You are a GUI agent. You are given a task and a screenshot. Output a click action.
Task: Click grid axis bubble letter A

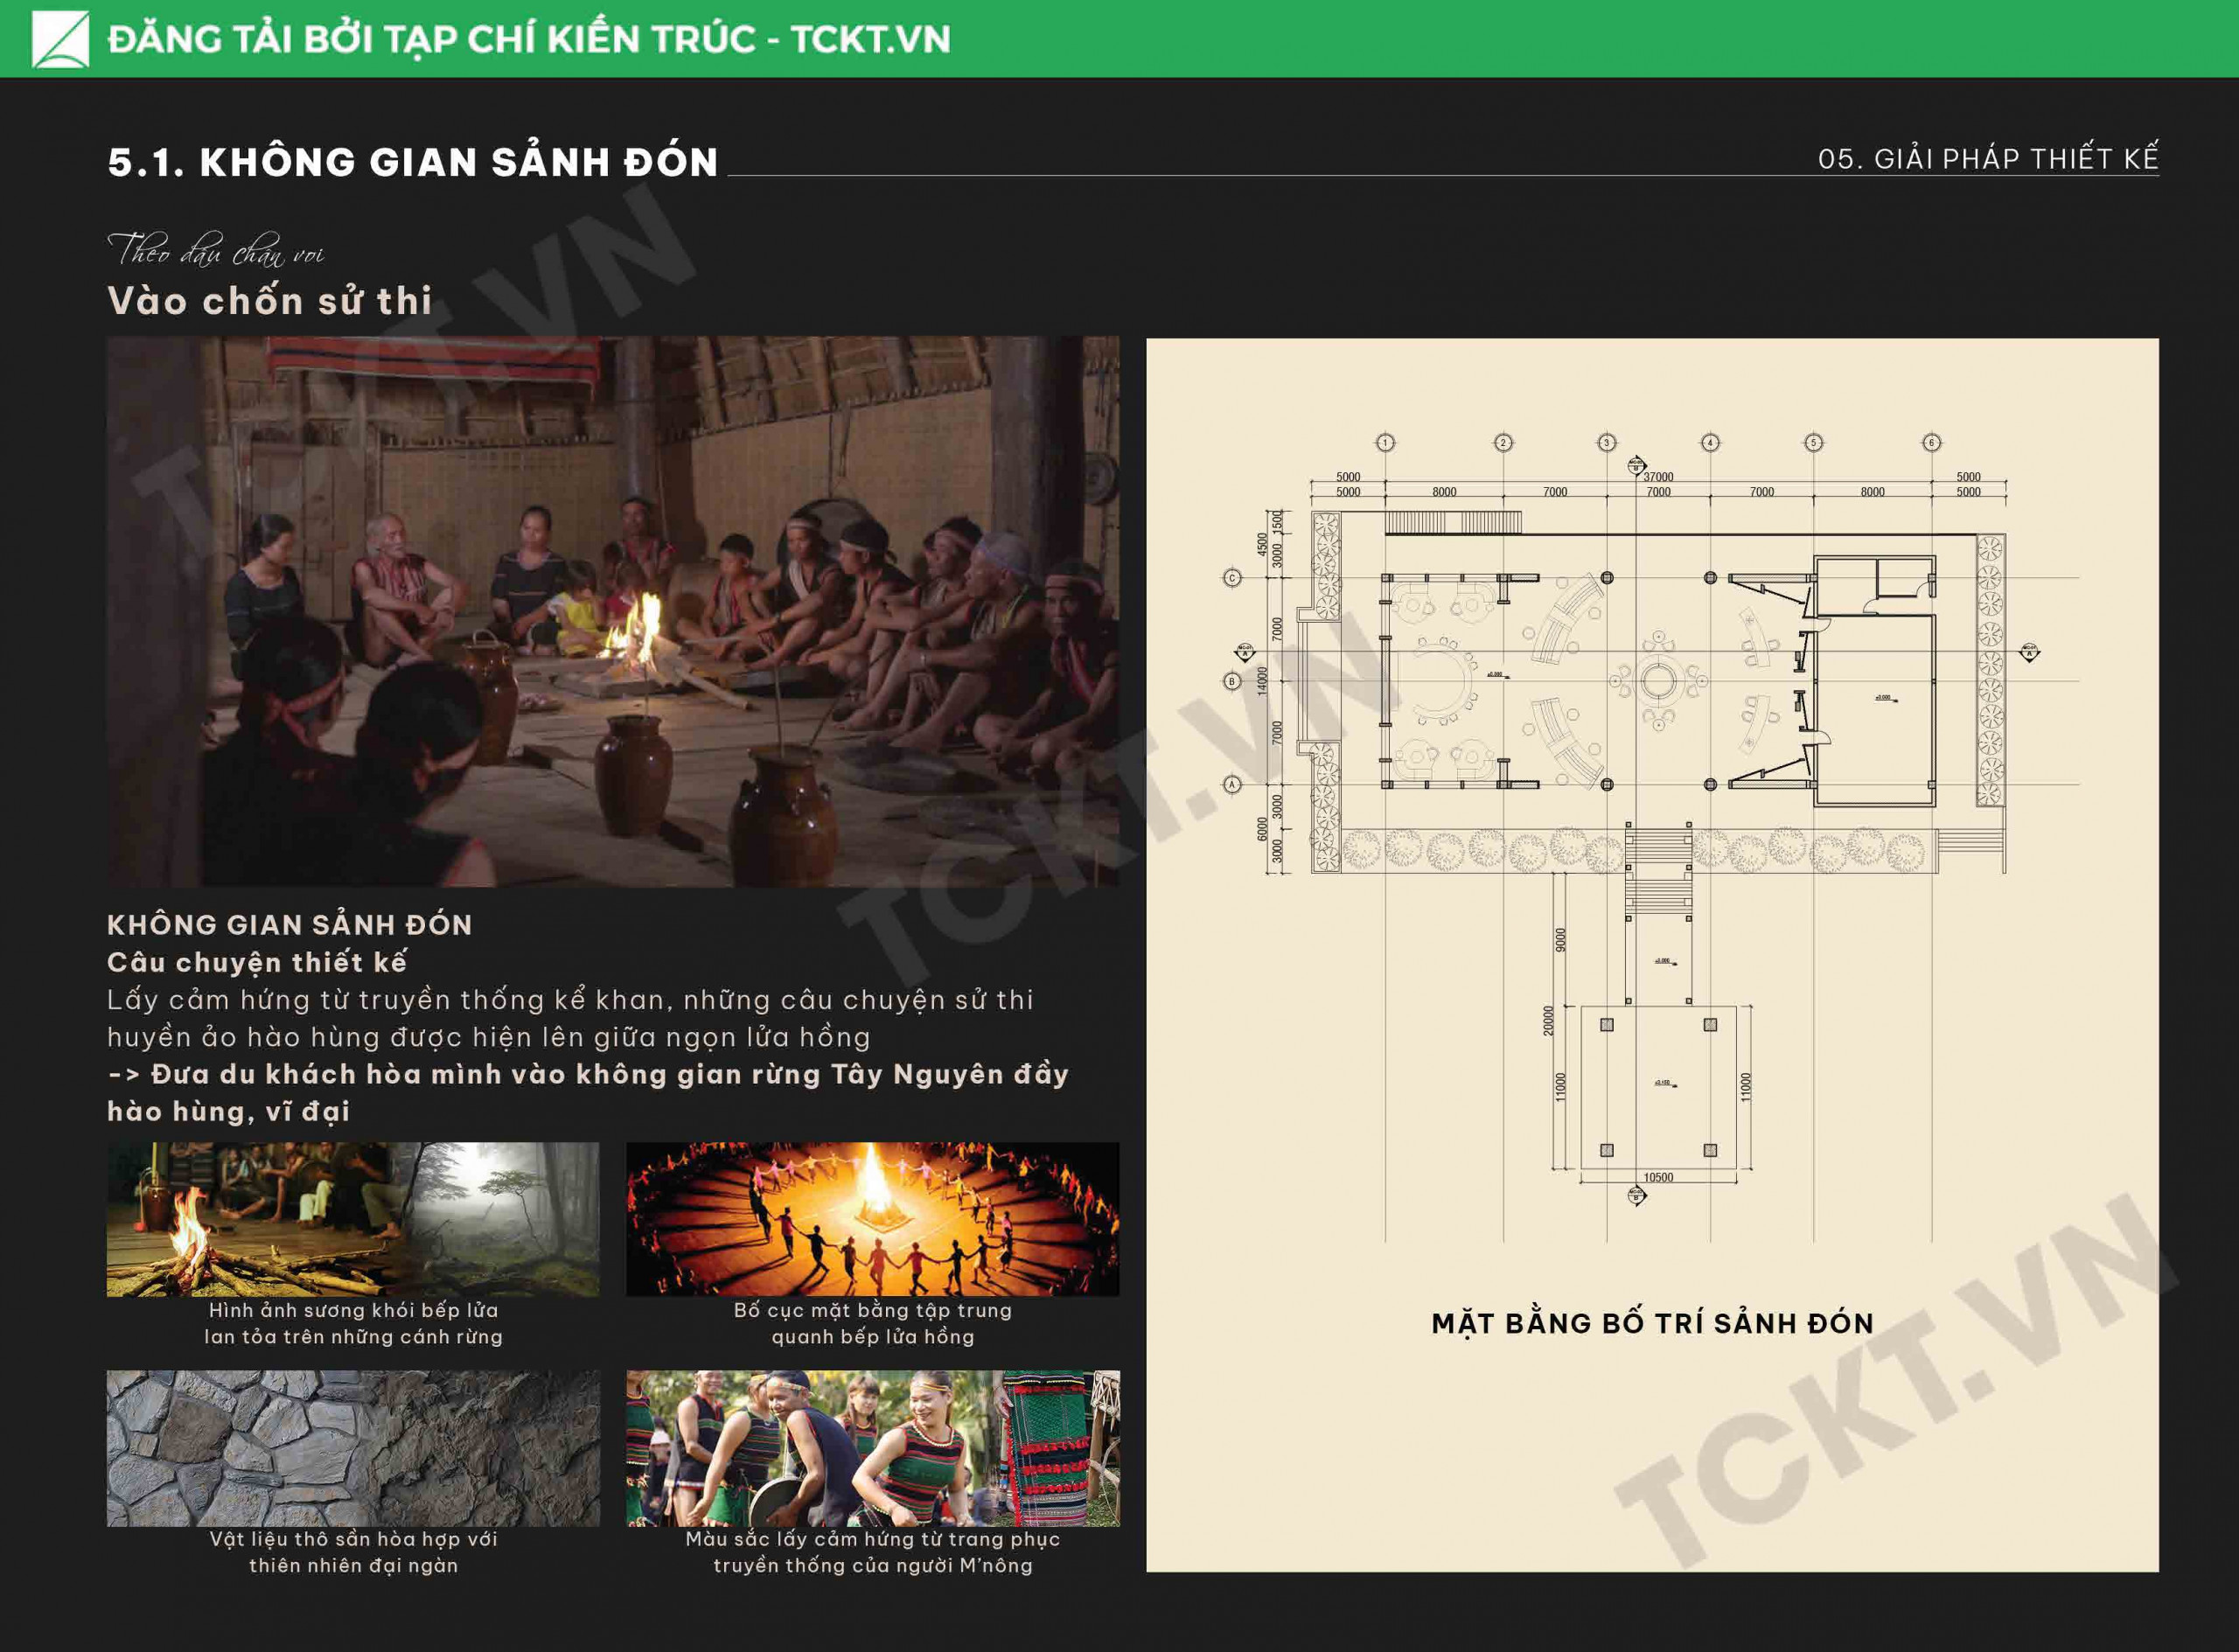pyautogui.click(x=1232, y=785)
